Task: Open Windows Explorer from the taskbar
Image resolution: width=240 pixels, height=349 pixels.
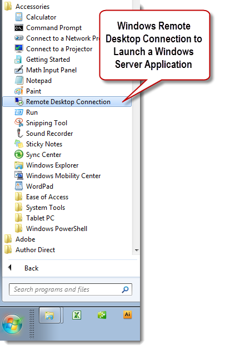Action: [x=49, y=315]
